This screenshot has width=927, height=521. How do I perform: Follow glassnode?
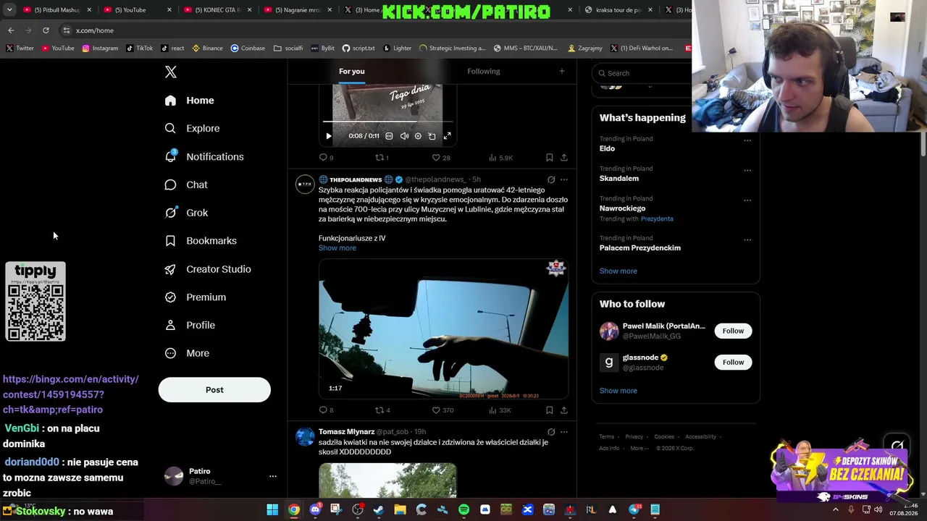(x=733, y=362)
